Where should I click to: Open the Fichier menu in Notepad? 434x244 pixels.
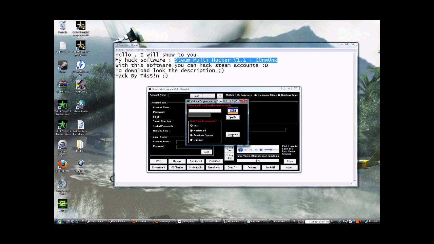(119, 50)
